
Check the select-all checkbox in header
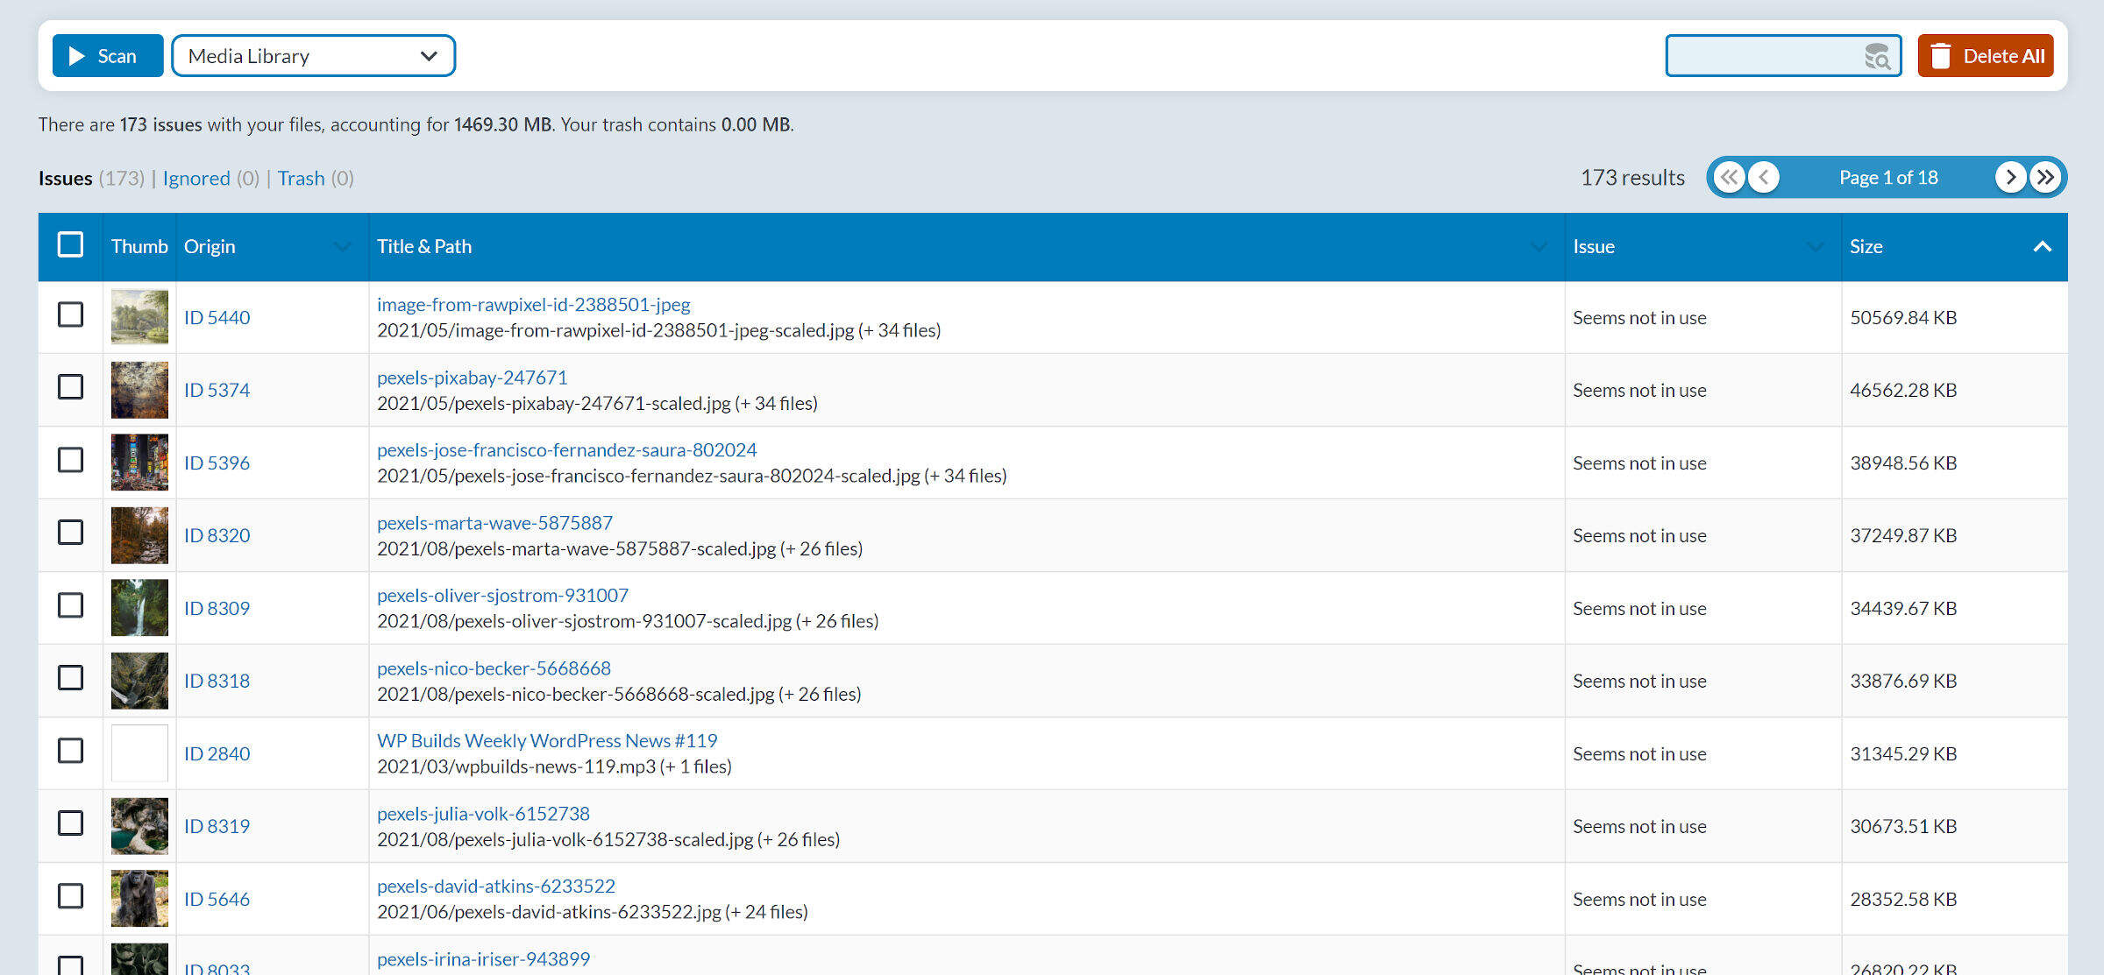70,244
